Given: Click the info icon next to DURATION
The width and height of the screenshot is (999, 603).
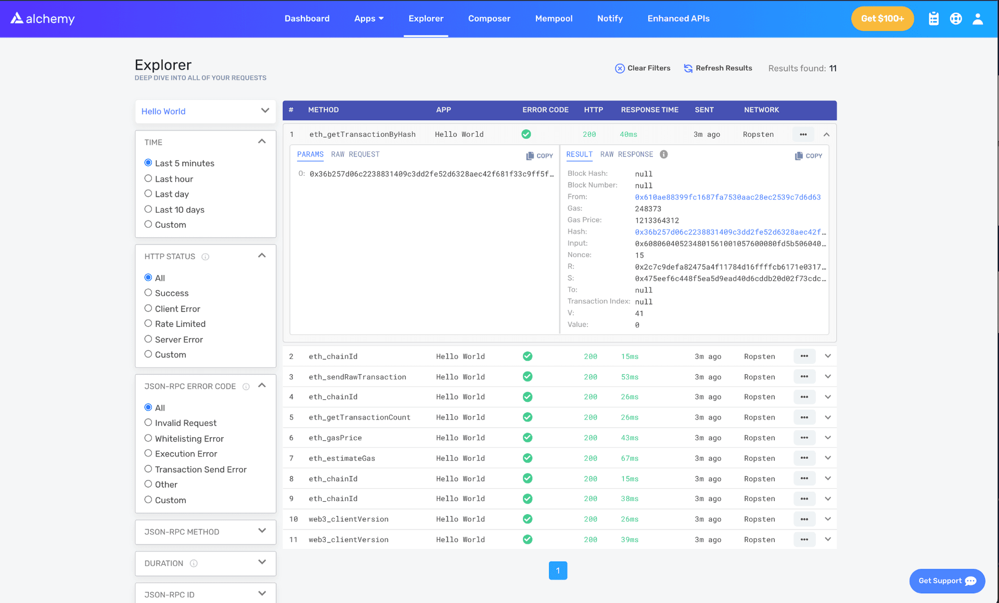Looking at the screenshot, I should click(194, 563).
